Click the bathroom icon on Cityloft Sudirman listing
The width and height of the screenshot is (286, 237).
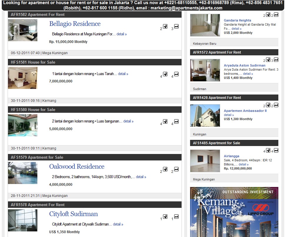(165, 217)
